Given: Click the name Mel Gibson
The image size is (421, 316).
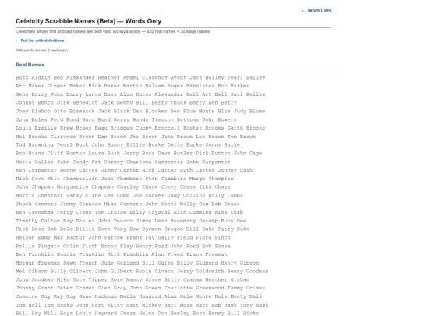Looking at the screenshot, I should (31, 272).
